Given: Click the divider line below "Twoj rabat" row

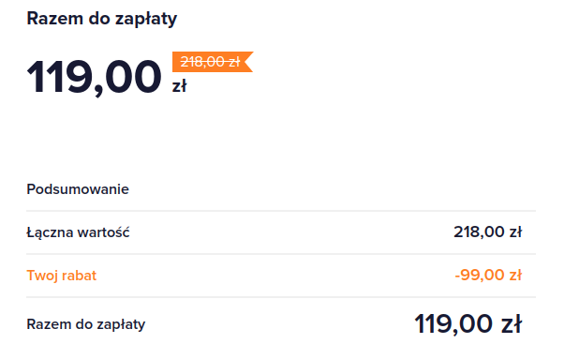Looking at the screenshot, I should click(281, 297).
